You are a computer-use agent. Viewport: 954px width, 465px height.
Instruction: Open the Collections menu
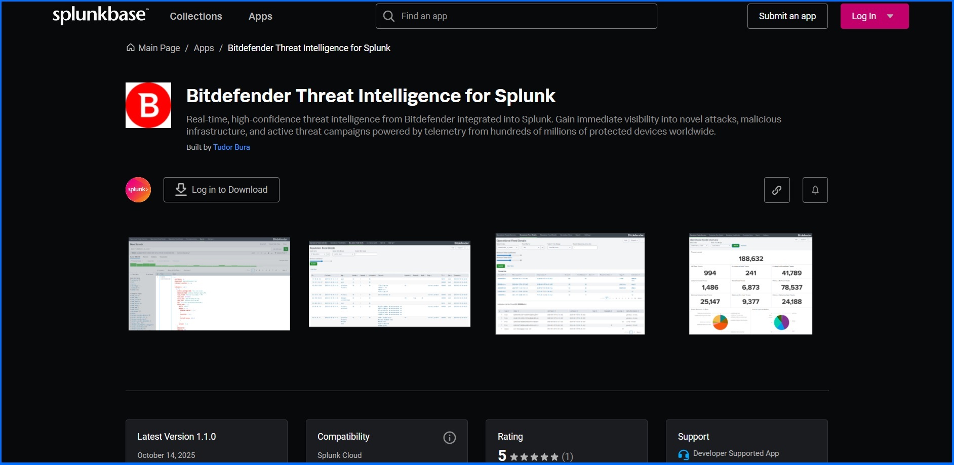point(196,16)
